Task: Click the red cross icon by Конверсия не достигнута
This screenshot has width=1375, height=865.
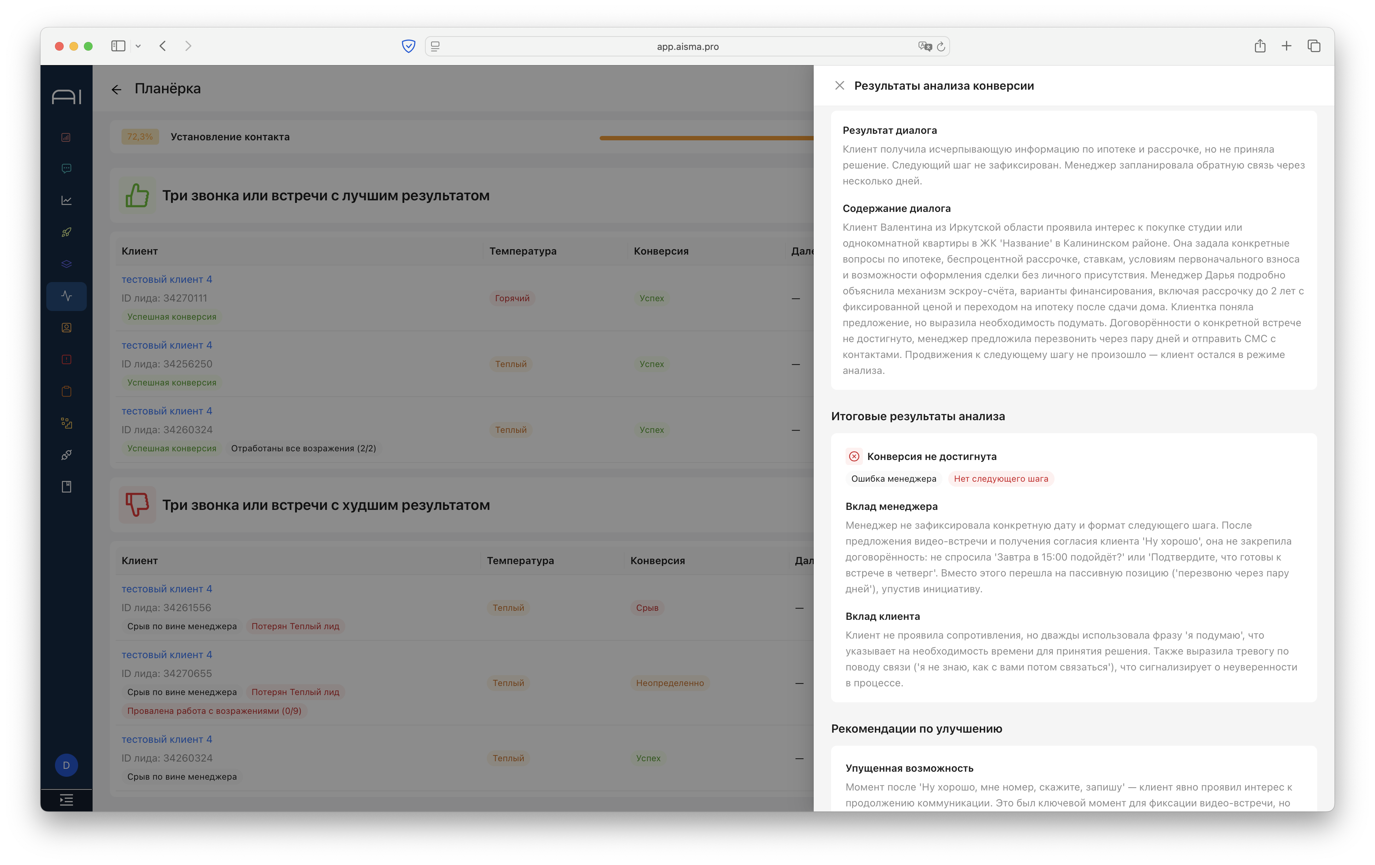Action: click(853, 456)
